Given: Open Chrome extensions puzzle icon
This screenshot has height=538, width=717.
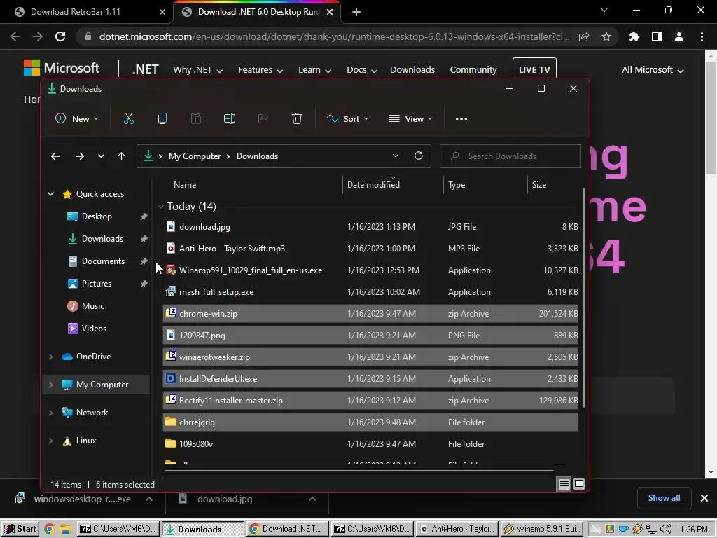Looking at the screenshot, I should [634, 36].
